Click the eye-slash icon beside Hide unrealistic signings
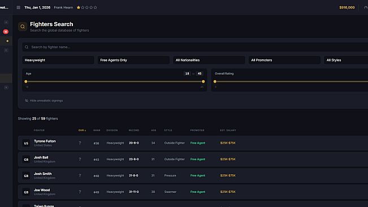The image size is (368, 207). point(27,101)
